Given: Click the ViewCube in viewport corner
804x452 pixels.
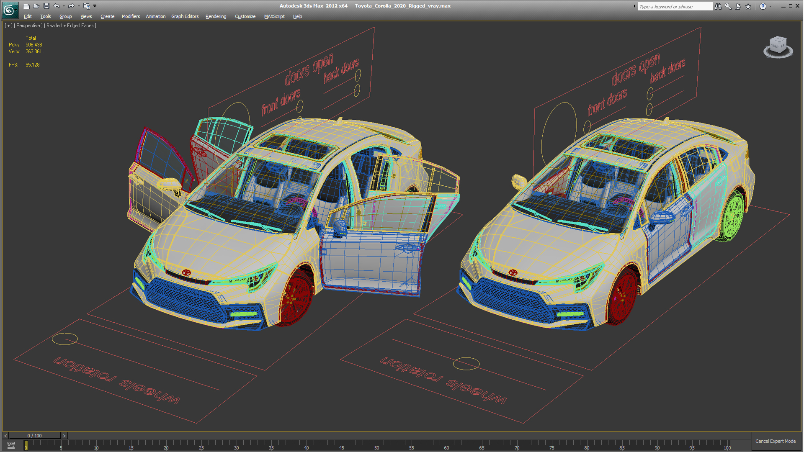Looking at the screenshot, I should [x=778, y=46].
